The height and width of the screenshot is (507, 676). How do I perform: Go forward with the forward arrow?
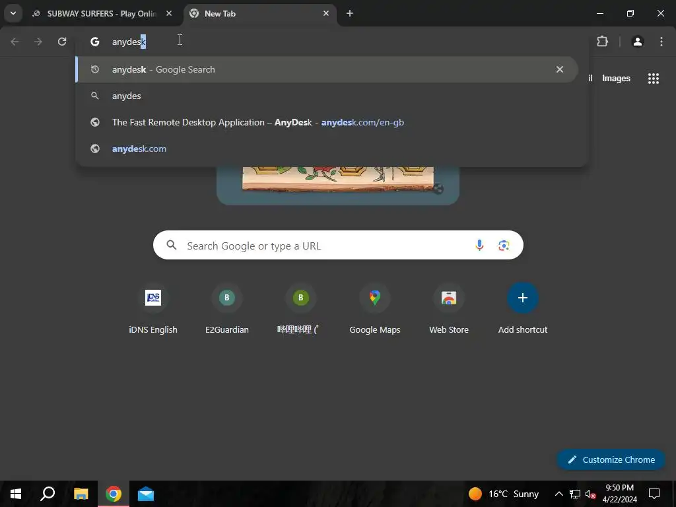pyautogui.click(x=38, y=42)
